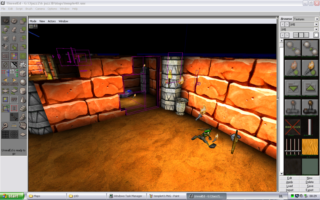
Task: Click the New texture button
Action: pos(309,178)
